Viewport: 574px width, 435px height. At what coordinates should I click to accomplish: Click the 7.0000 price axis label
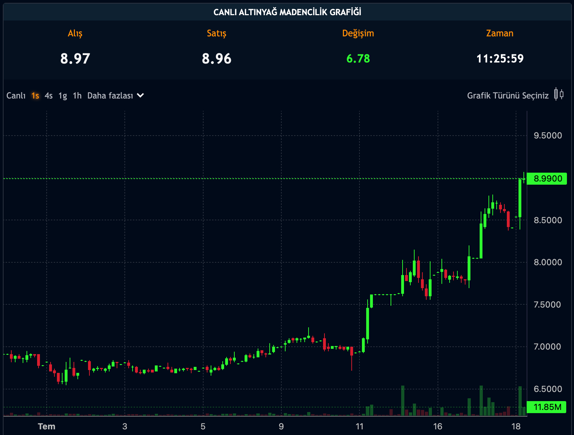click(548, 347)
